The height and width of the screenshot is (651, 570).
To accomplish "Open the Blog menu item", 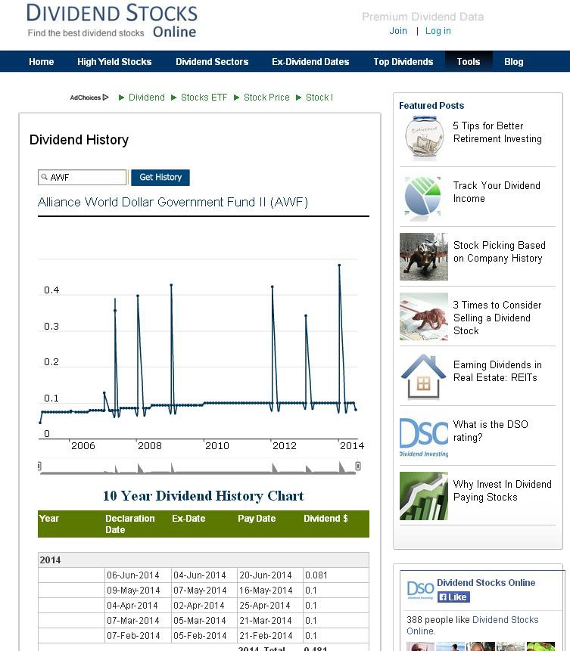I will point(514,61).
